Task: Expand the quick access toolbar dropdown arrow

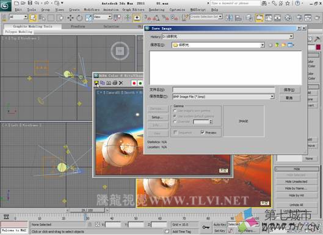Action: (62, 3)
